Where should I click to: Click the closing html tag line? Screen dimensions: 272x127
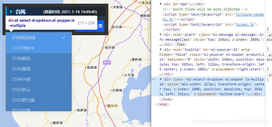click(162, 104)
